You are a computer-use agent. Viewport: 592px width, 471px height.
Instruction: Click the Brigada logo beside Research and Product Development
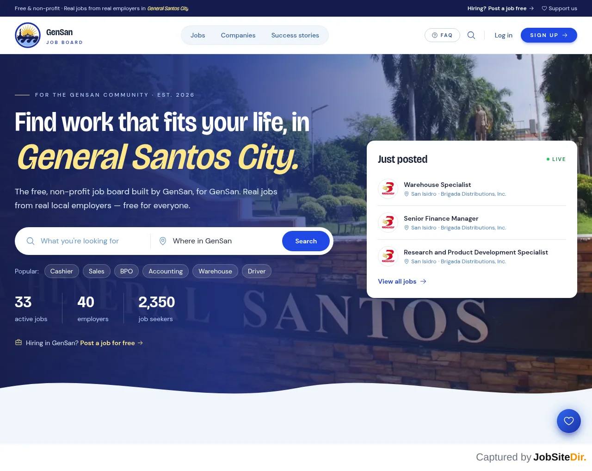(388, 256)
